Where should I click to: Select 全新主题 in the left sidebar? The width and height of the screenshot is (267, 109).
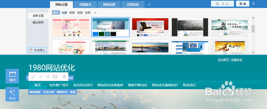38,16
